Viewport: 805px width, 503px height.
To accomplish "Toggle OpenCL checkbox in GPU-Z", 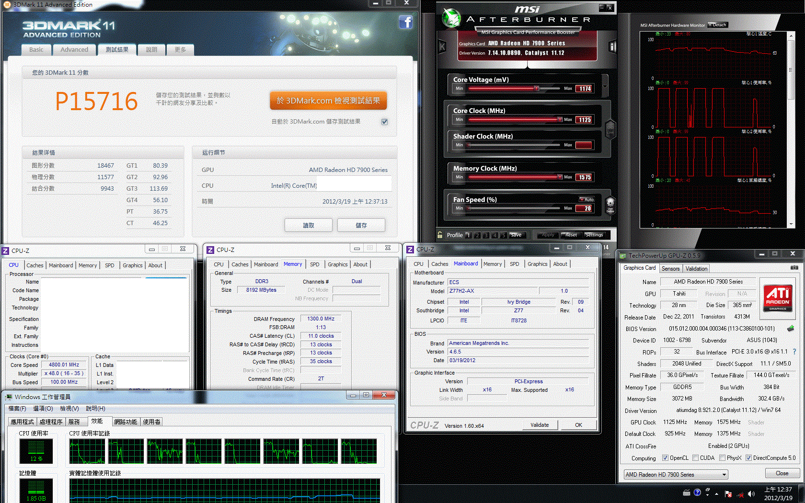I will [665, 458].
